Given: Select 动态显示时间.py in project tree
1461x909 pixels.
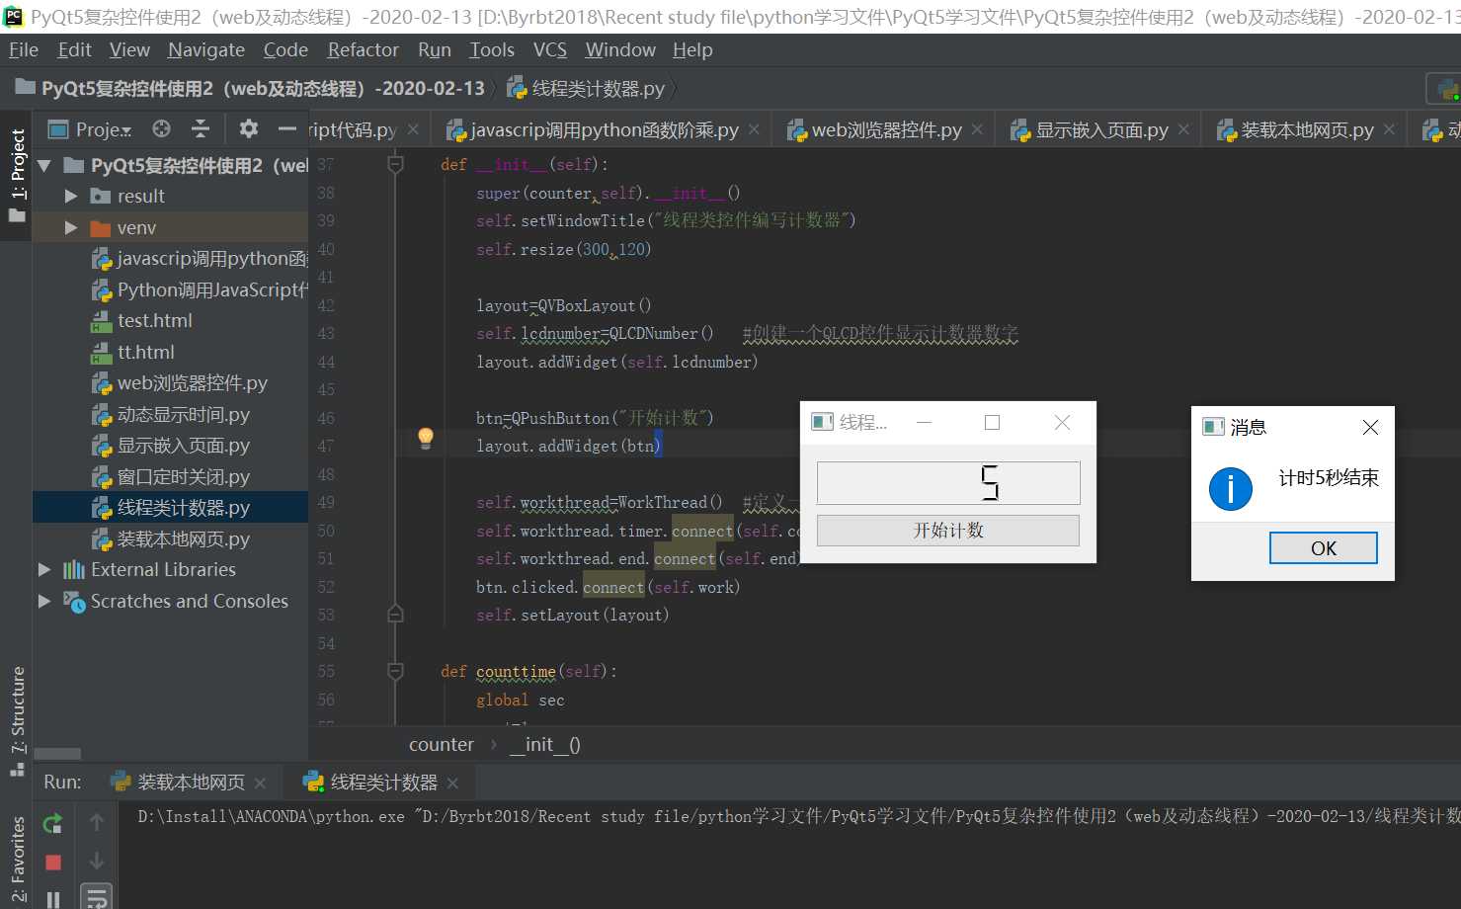Looking at the screenshot, I should [170, 415].
